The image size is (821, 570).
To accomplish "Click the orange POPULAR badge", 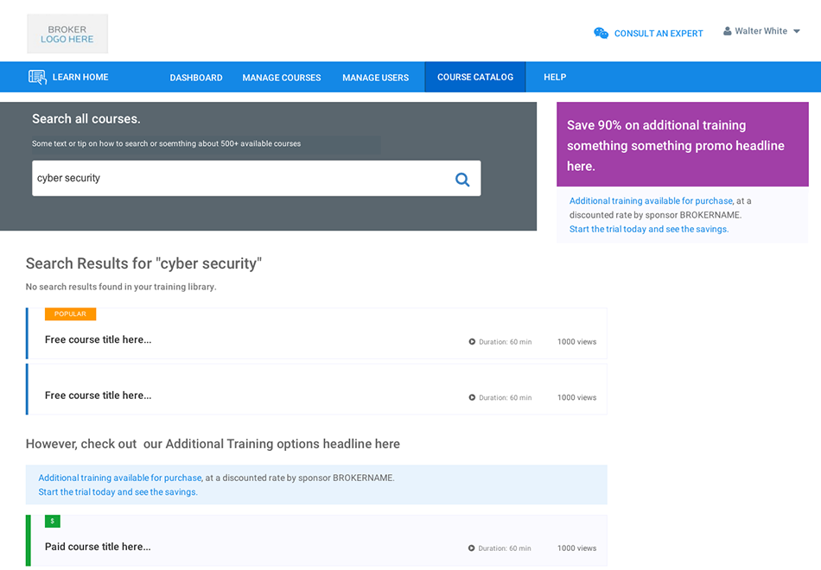I will (x=70, y=314).
